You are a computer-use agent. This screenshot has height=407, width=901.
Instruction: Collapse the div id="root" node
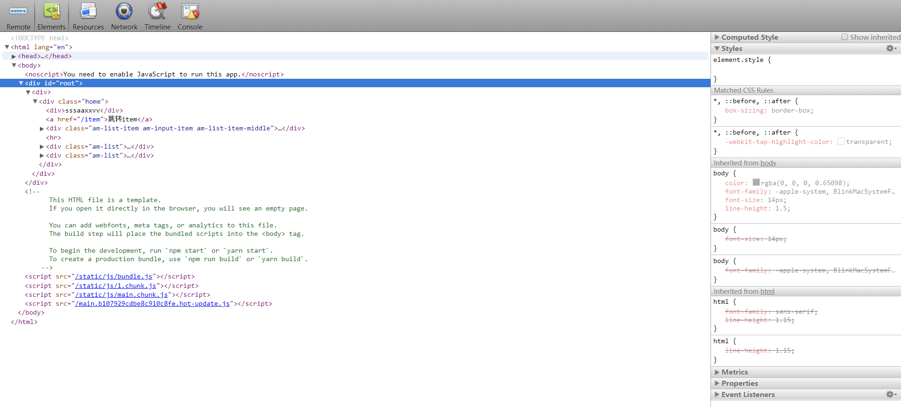click(x=21, y=83)
